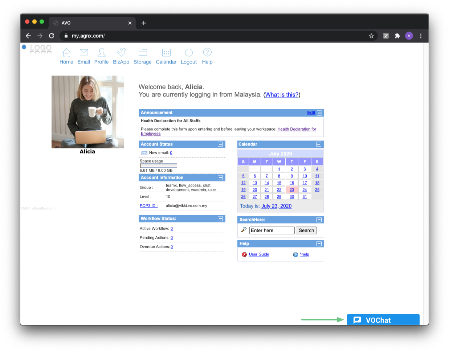Click inside the 'Enter here' search field
The width and height of the screenshot is (449, 352).
pyautogui.click(x=272, y=230)
